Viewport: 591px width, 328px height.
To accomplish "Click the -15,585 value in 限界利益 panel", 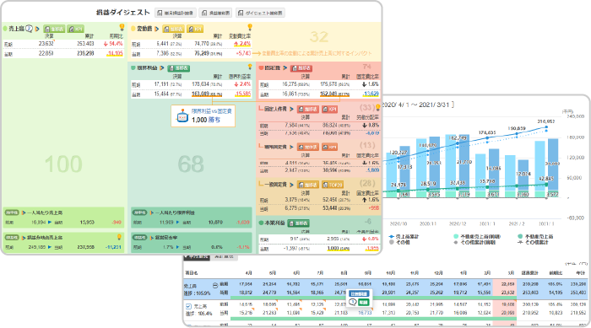I will [243, 94].
